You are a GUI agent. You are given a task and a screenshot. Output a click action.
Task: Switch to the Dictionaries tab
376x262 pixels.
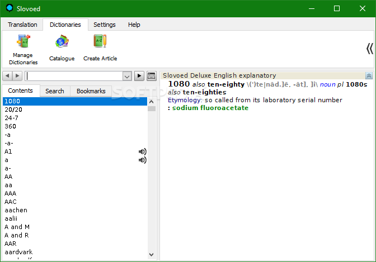point(65,25)
